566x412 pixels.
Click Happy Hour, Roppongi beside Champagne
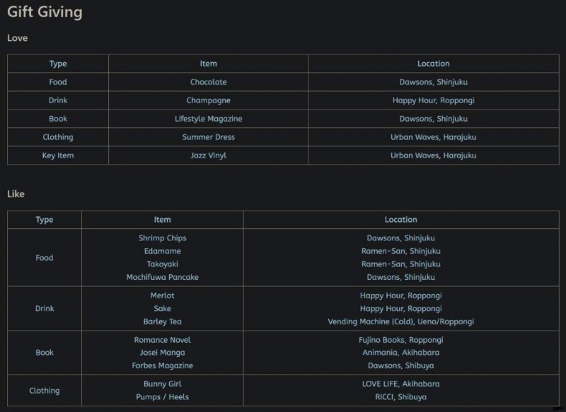pos(433,100)
